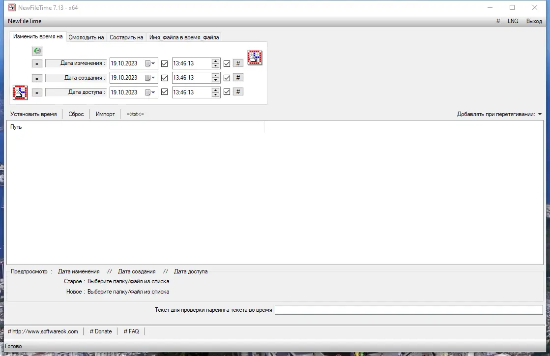Click the text parsing test input field
This screenshot has height=356, width=550.
coord(408,310)
